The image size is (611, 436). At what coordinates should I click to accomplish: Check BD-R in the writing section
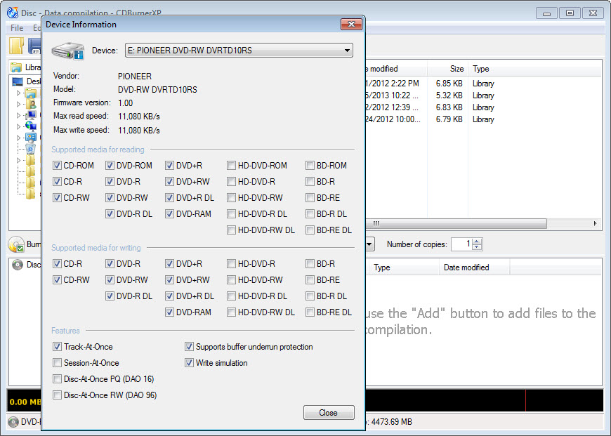coord(310,264)
